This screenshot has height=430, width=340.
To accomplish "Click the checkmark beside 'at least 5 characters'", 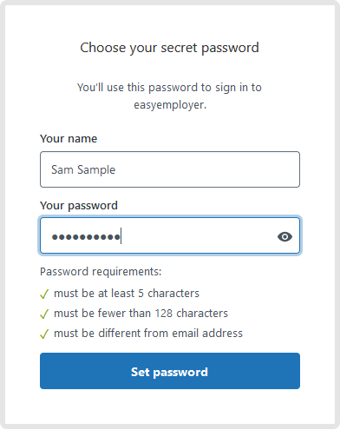I will (x=44, y=294).
